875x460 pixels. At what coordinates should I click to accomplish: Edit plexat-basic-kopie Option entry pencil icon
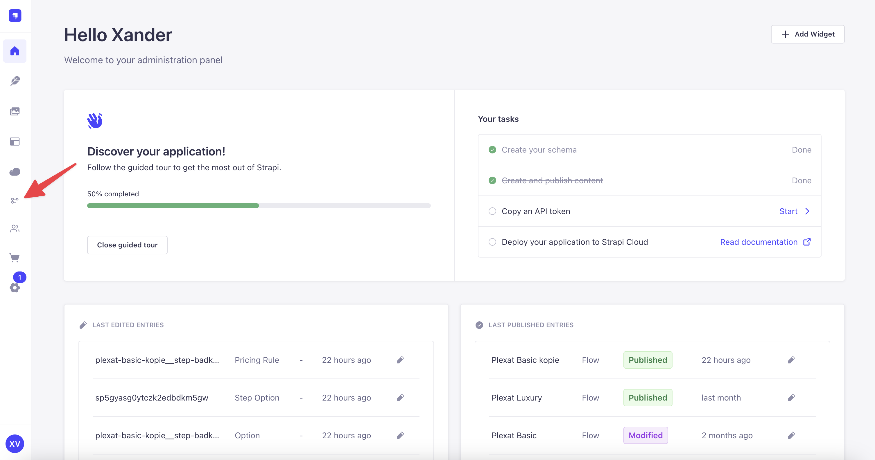[x=401, y=435]
